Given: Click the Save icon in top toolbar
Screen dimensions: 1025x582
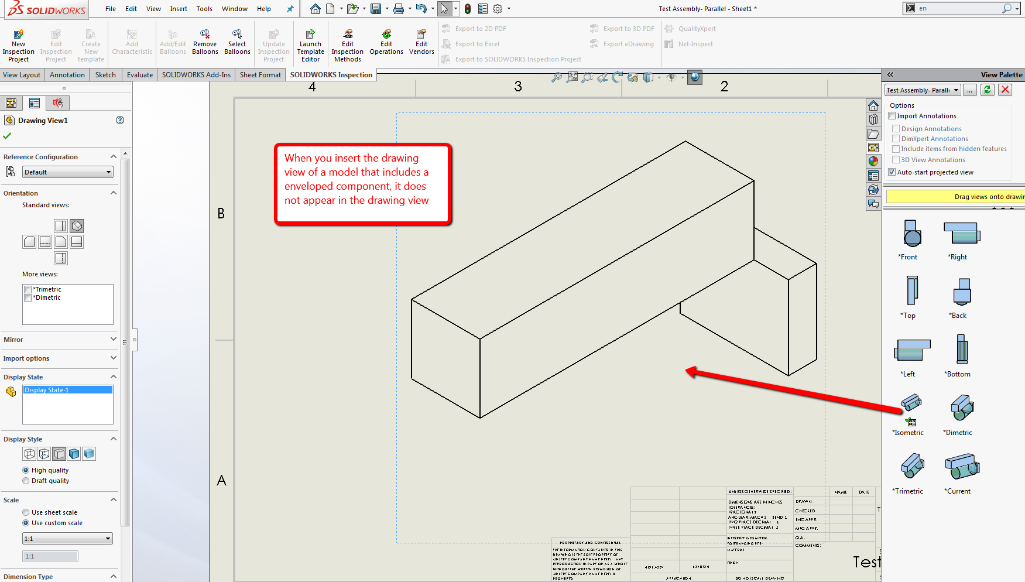Looking at the screenshot, I should click(376, 9).
